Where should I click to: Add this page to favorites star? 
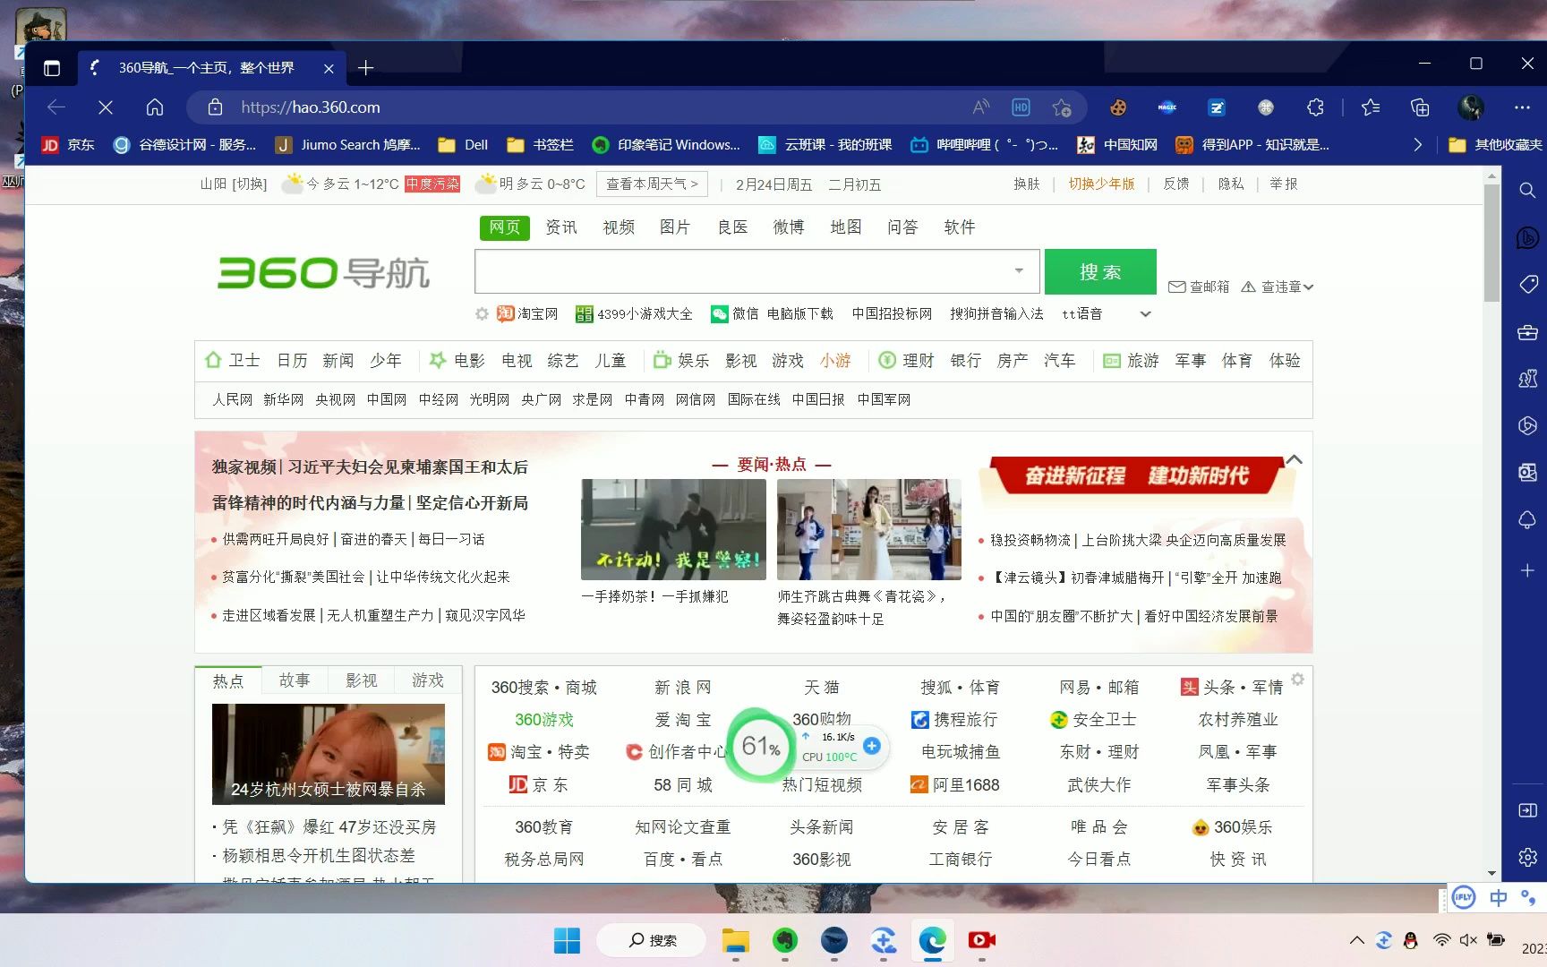point(1062,107)
